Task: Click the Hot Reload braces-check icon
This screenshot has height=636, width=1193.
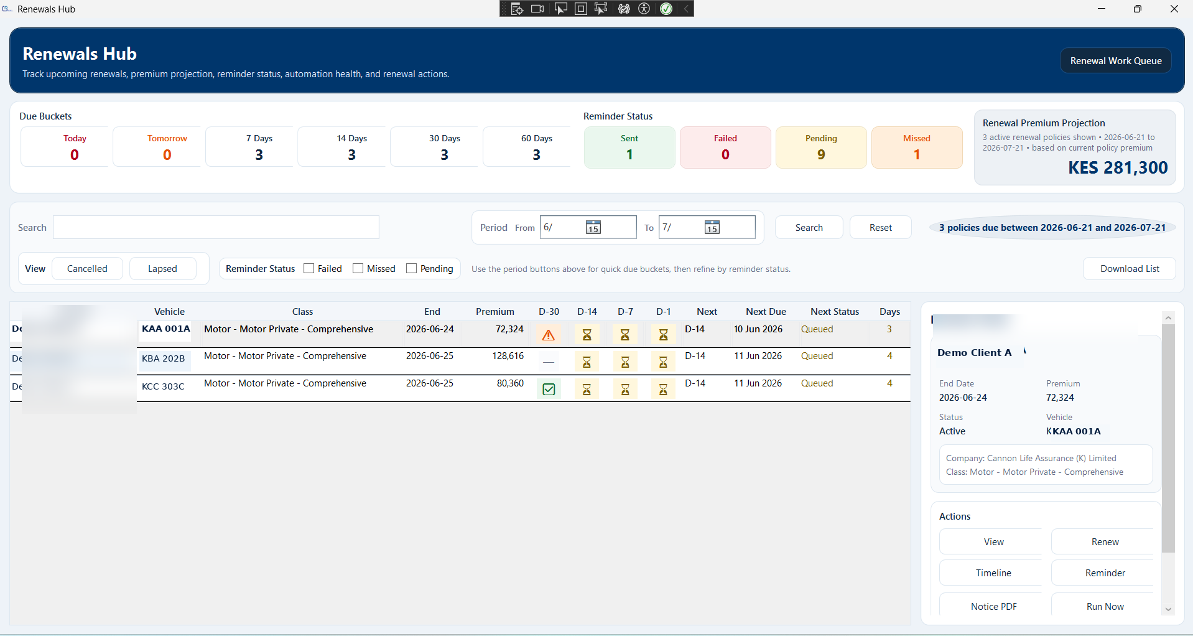Action: 624,9
